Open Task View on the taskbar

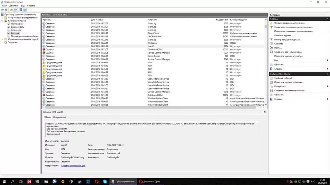pos(21,181)
